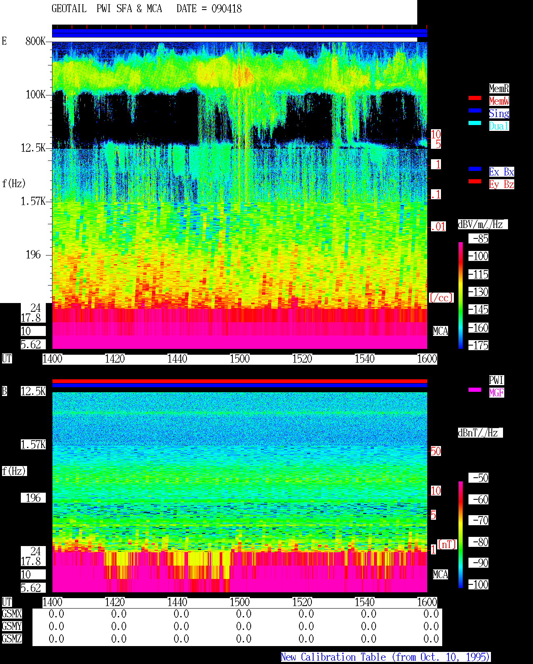
Task: Click the 800K frequency axis label
Action: (36, 41)
